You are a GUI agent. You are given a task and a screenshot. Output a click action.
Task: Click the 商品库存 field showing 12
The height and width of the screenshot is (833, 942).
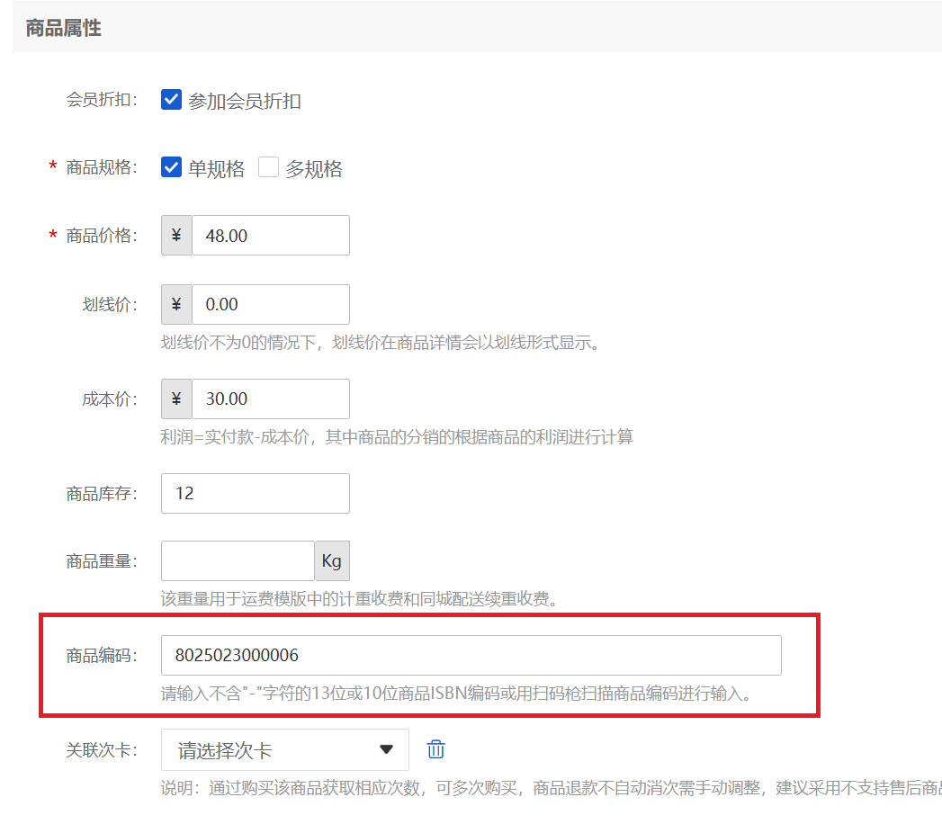pyautogui.click(x=255, y=494)
